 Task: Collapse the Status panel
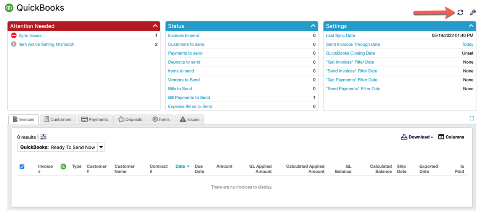pos(313,26)
